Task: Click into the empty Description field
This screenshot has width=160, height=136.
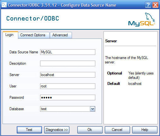Action: [68, 63]
